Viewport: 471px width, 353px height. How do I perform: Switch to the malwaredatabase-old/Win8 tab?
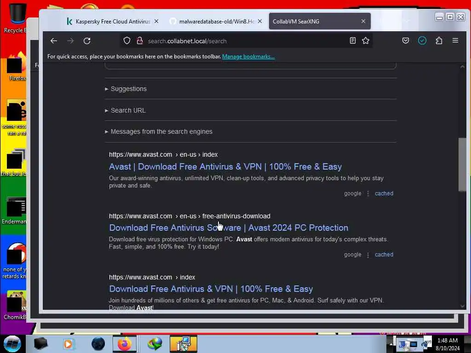[x=216, y=21]
